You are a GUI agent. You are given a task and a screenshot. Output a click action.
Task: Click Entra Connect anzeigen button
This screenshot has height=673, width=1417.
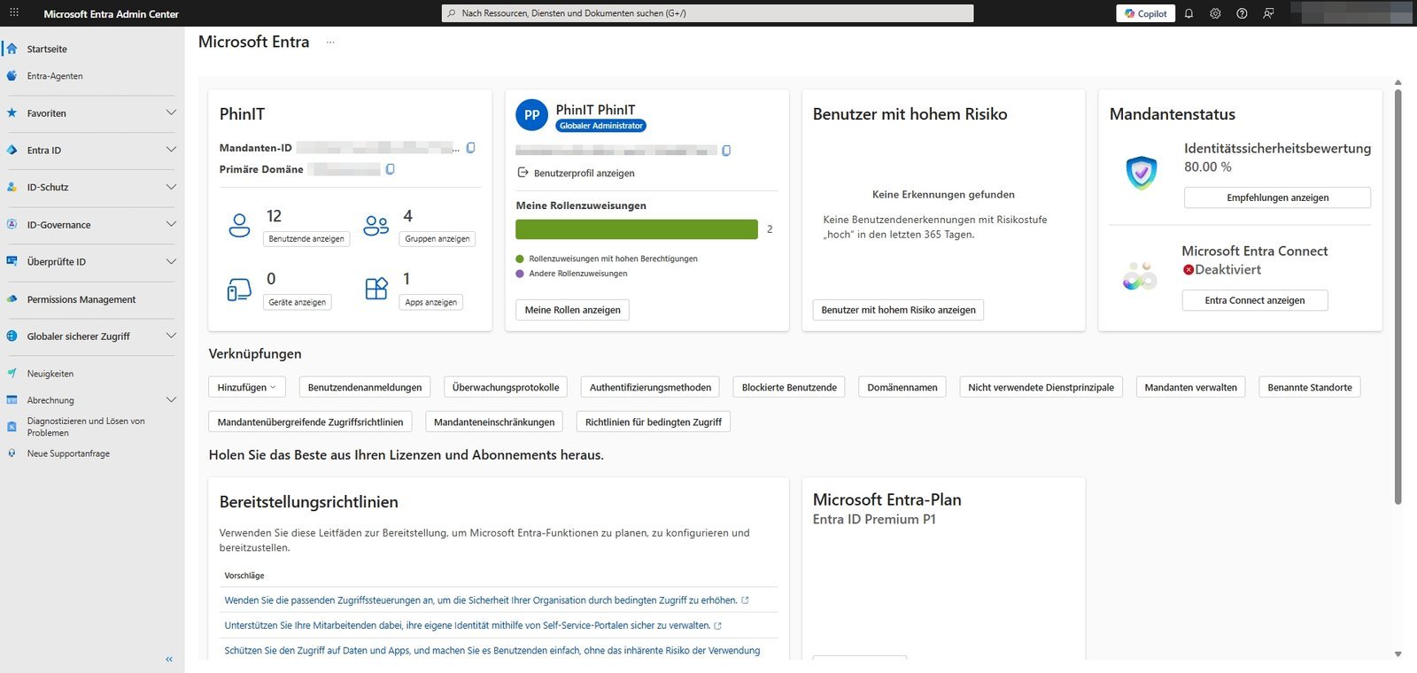(1255, 300)
